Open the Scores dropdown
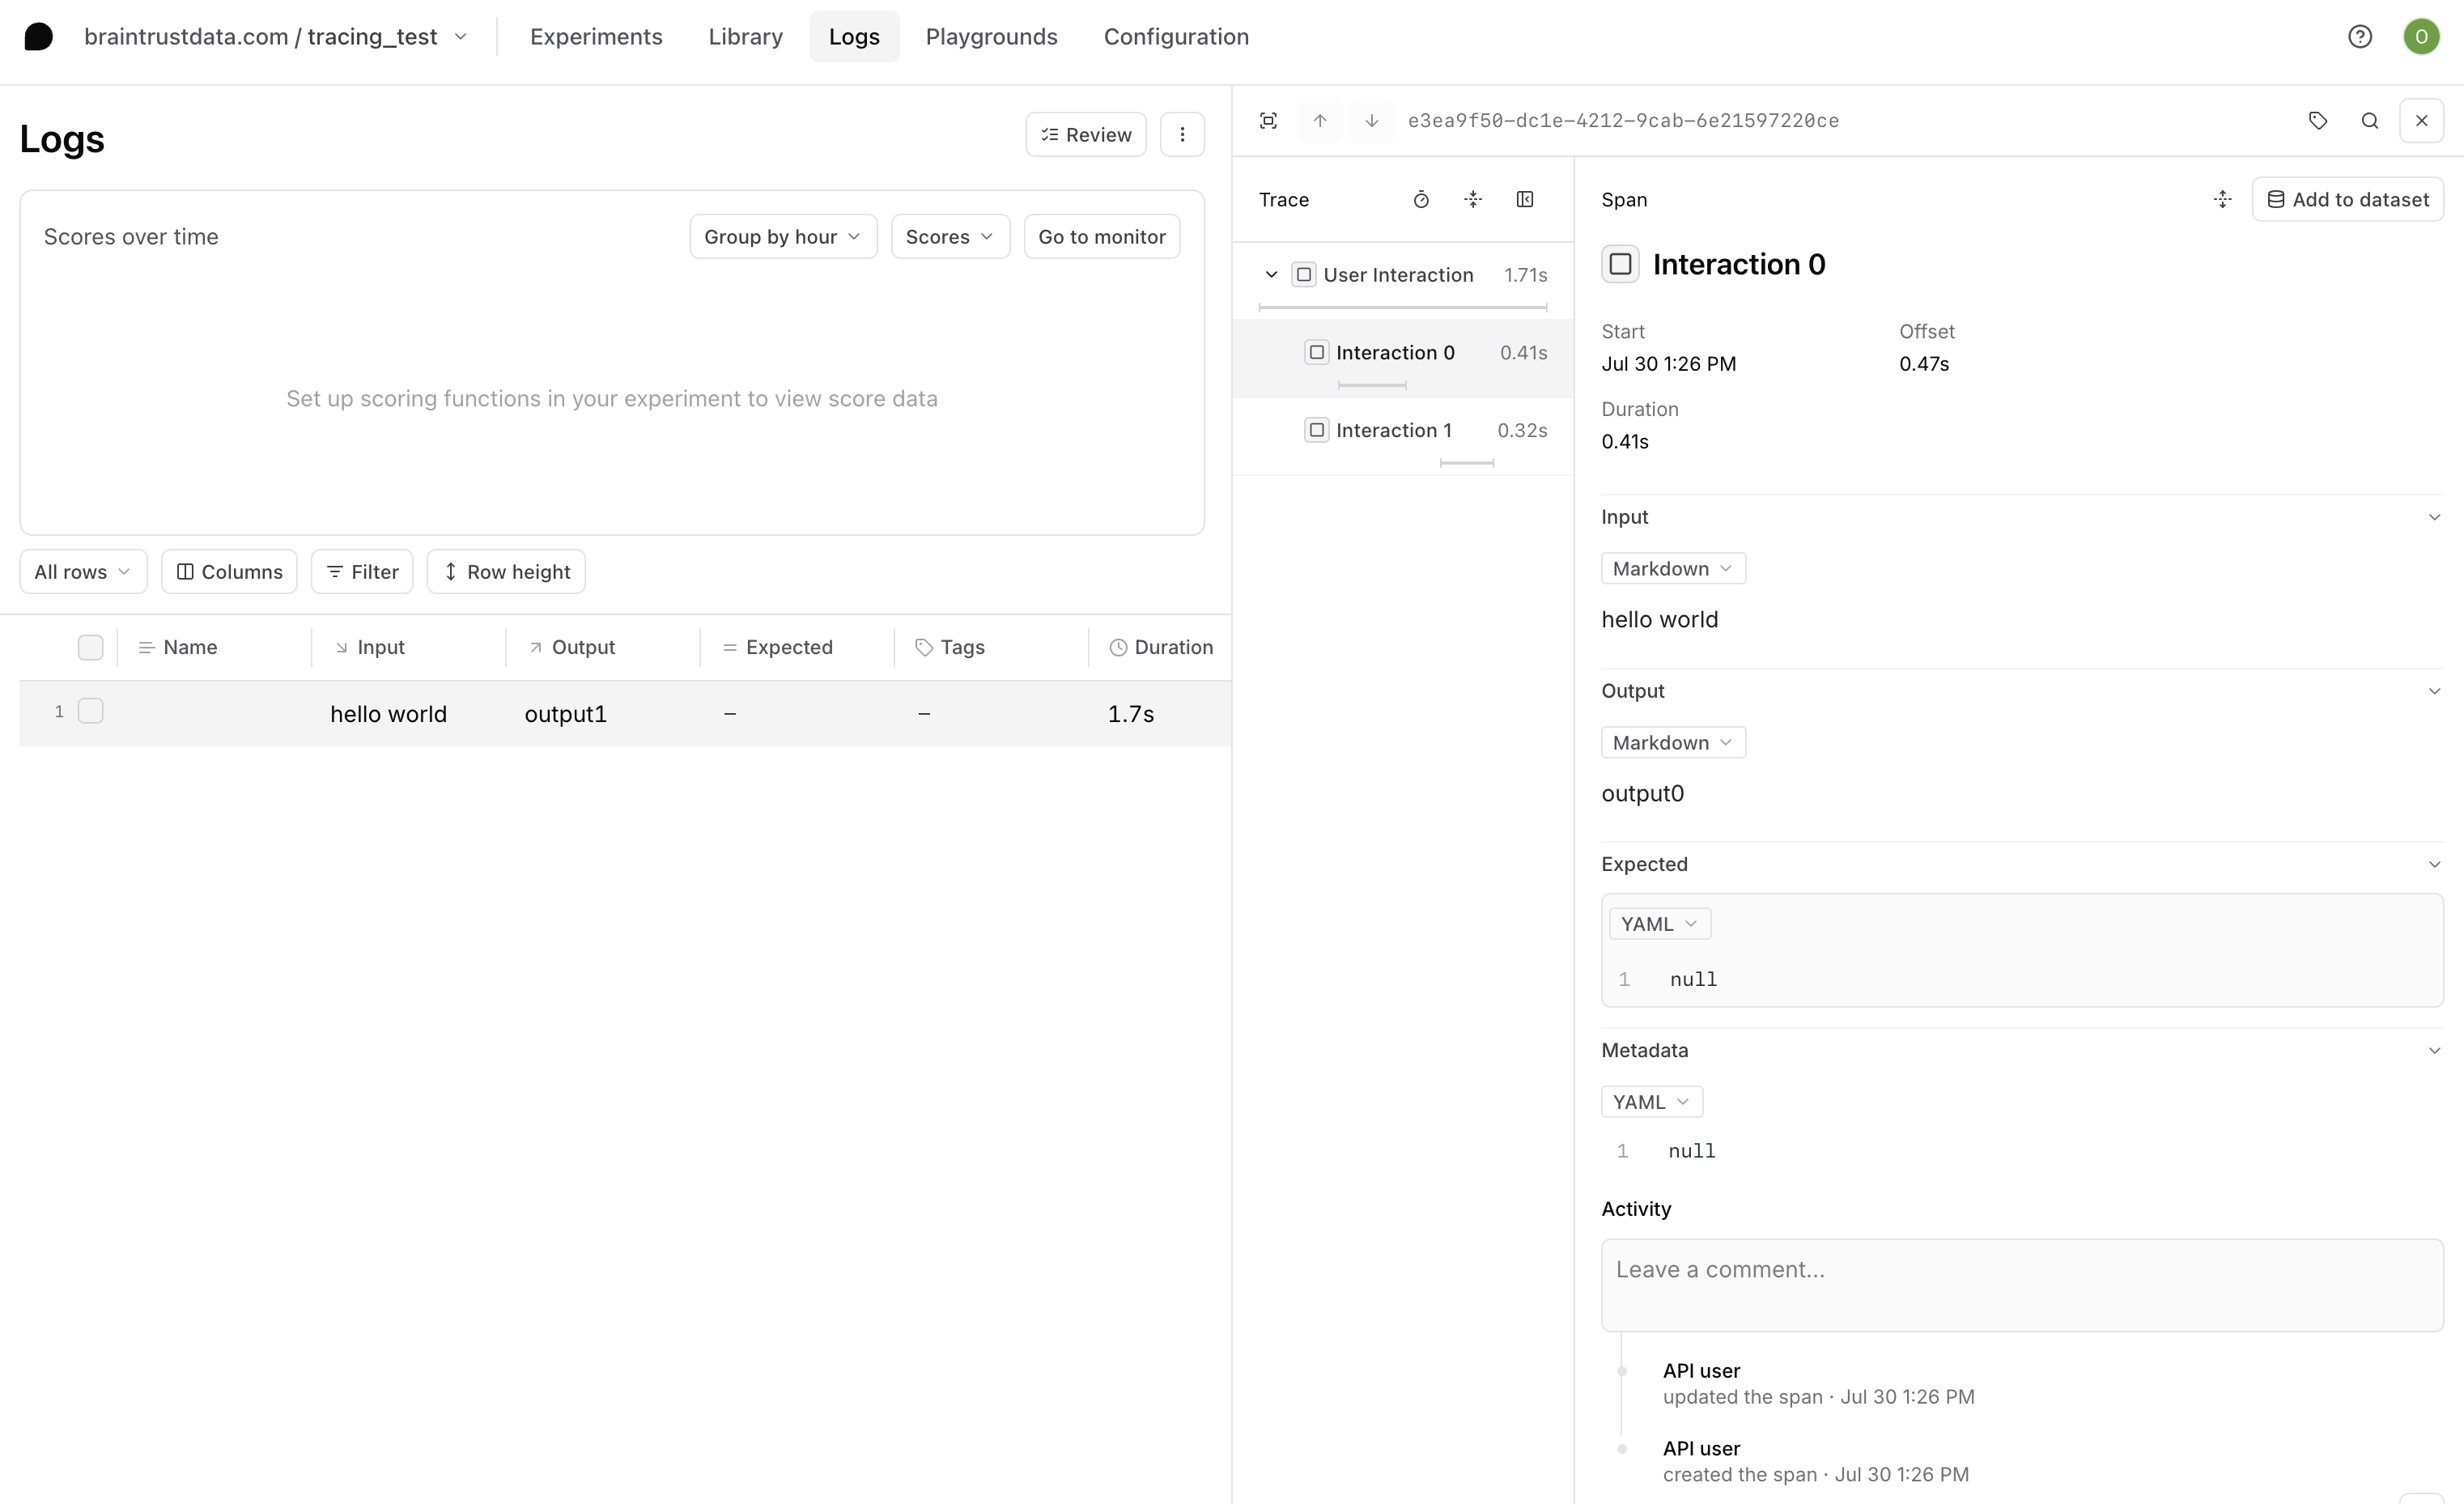 coord(950,237)
